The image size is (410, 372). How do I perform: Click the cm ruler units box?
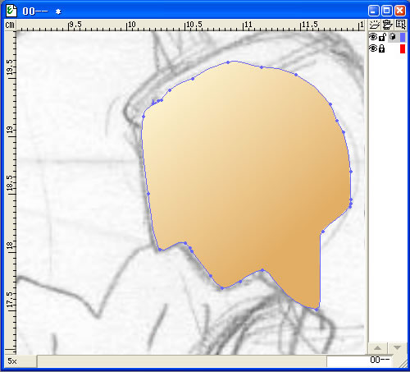point(10,25)
